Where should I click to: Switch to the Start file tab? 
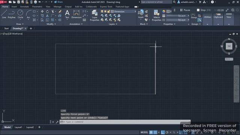click(x=6, y=28)
